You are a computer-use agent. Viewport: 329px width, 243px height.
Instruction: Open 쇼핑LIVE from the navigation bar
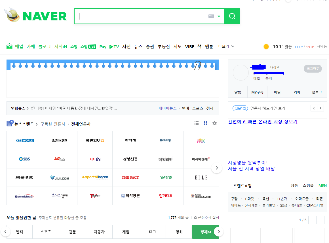click(88, 47)
